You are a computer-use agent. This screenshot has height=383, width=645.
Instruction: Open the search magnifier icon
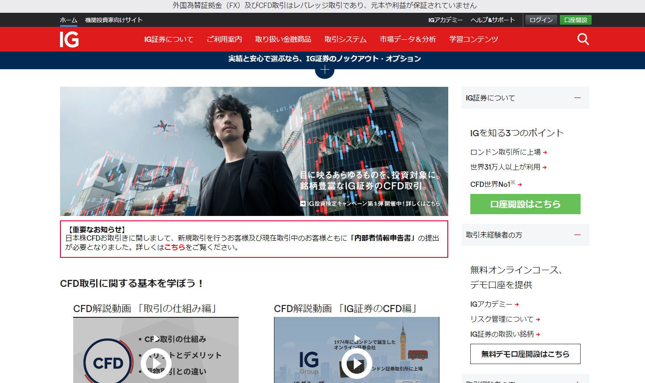click(x=583, y=39)
